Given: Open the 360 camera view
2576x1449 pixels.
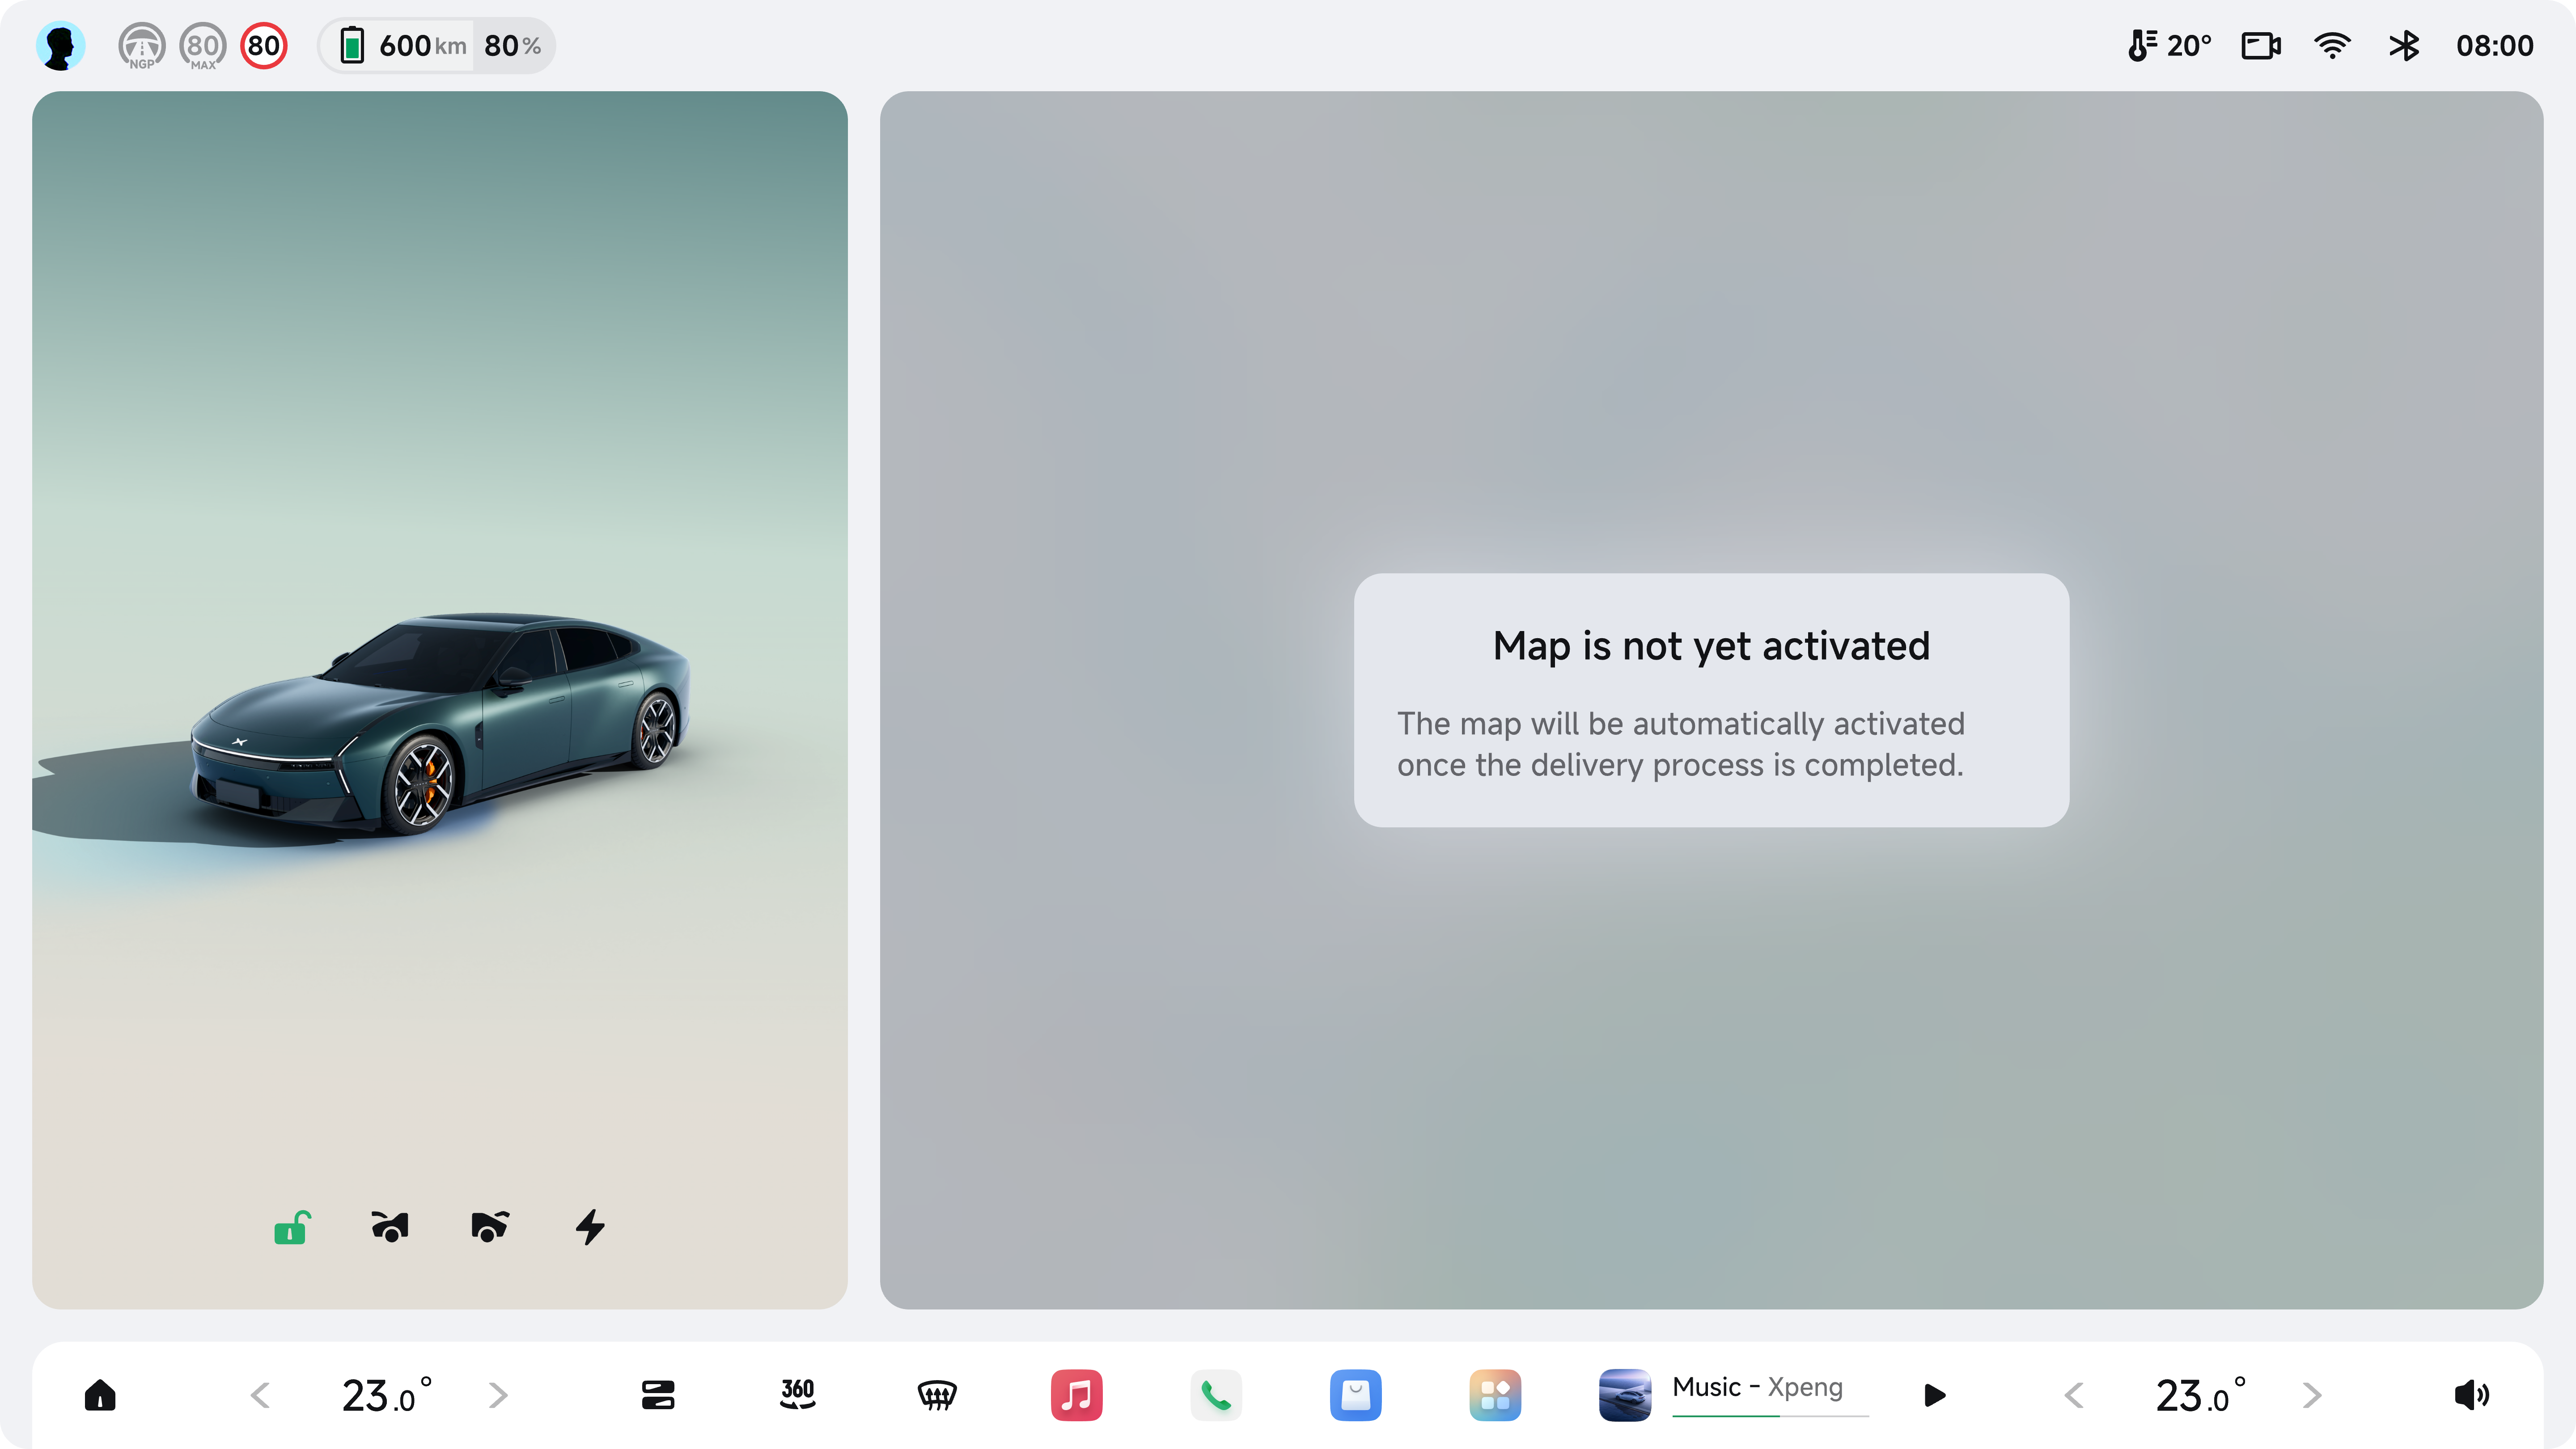Looking at the screenshot, I should 797,1395.
